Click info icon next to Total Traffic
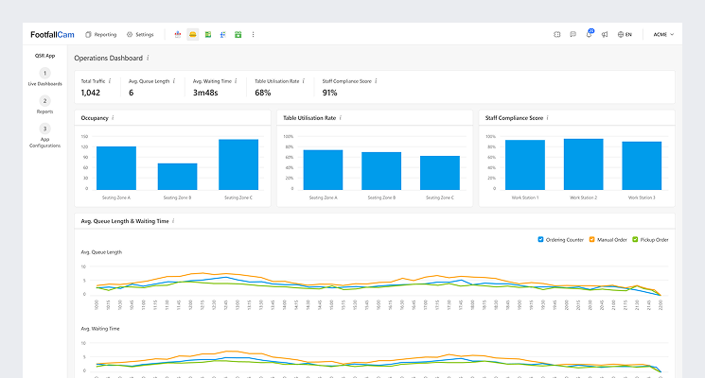Image resolution: width=705 pixels, height=378 pixels. (110, 81)
